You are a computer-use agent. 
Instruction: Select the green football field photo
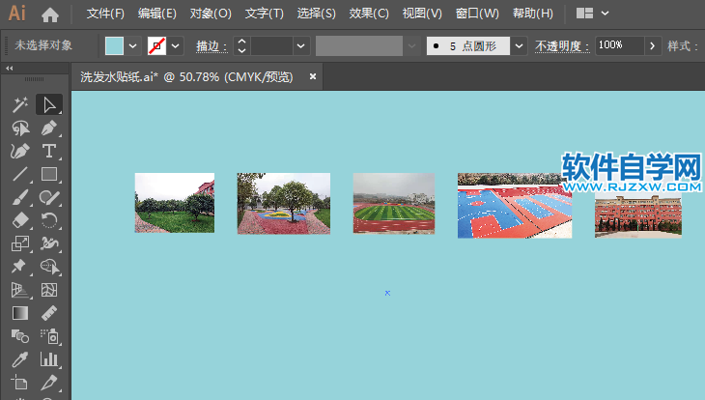click(394, 203)
